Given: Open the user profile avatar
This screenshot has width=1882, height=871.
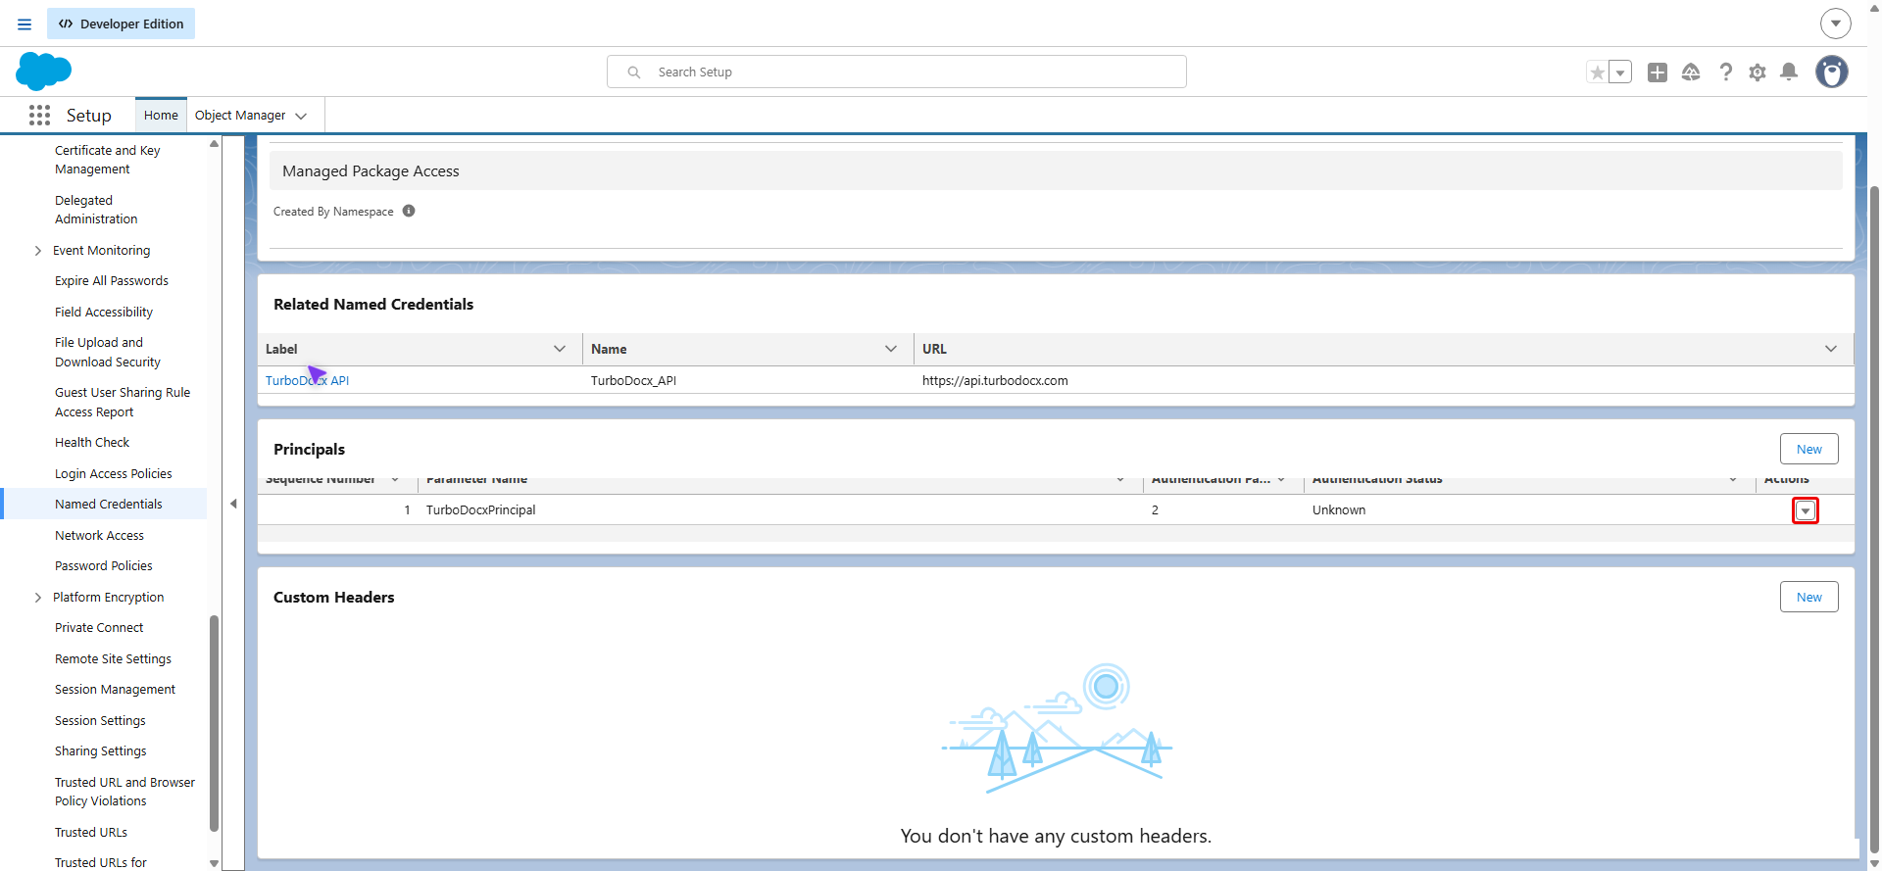Looking at the screenshot, I should pos(1832,72).
